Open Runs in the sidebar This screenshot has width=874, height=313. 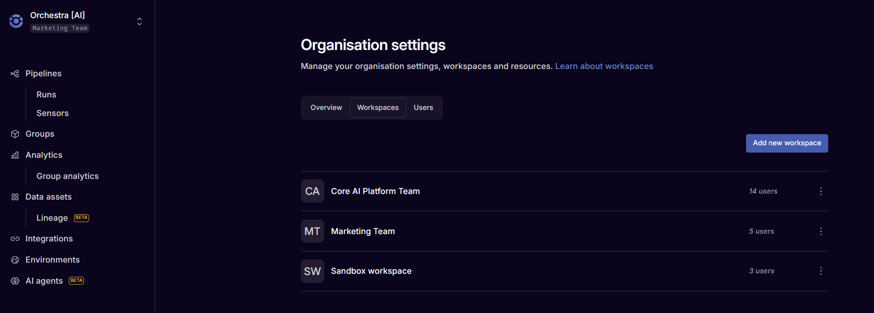click(x=46, y=95)
